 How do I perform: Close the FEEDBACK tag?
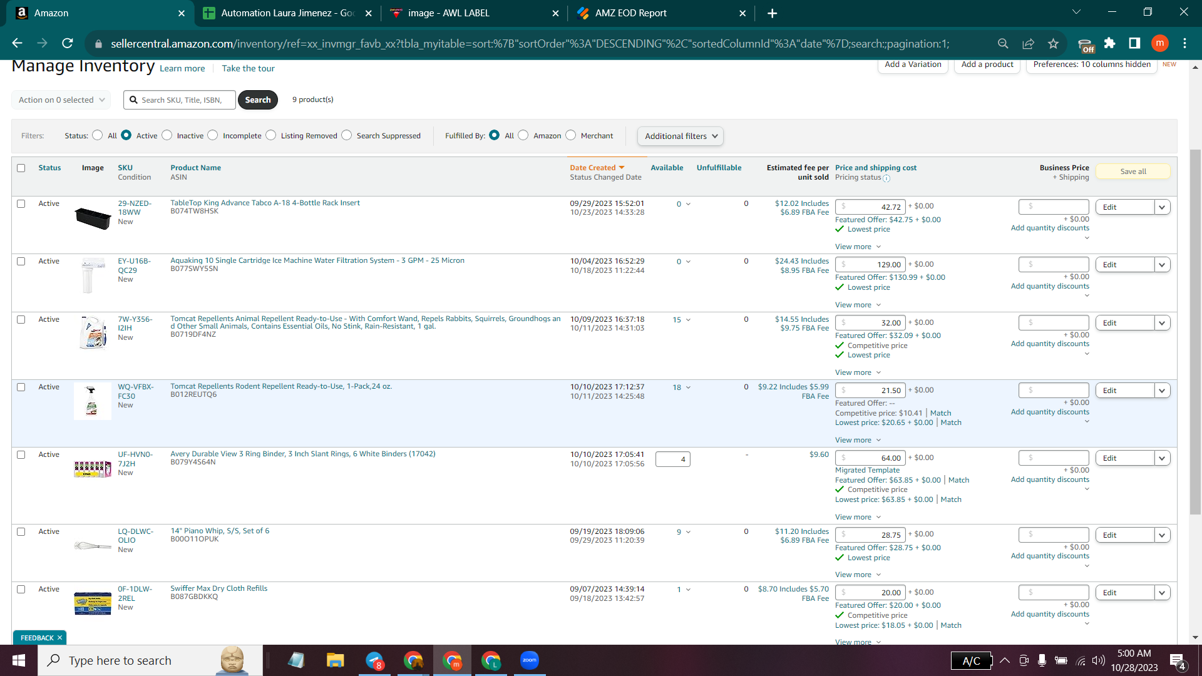tap(59, 638)
